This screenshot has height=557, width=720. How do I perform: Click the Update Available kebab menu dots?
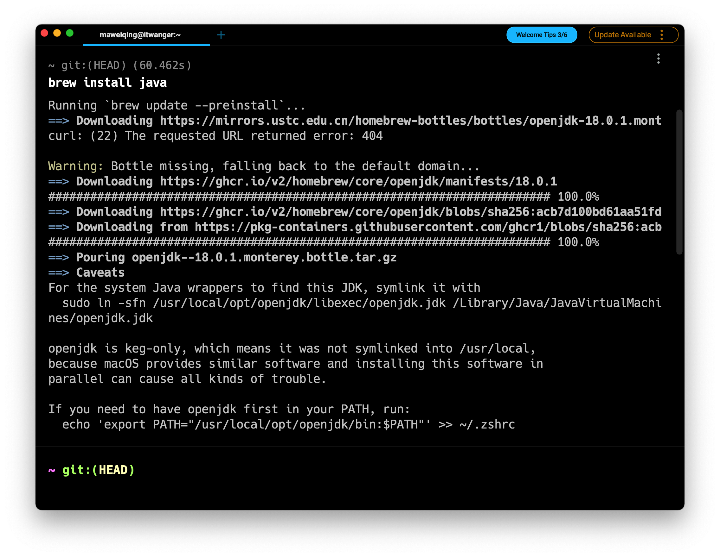(x=661, y=35)
